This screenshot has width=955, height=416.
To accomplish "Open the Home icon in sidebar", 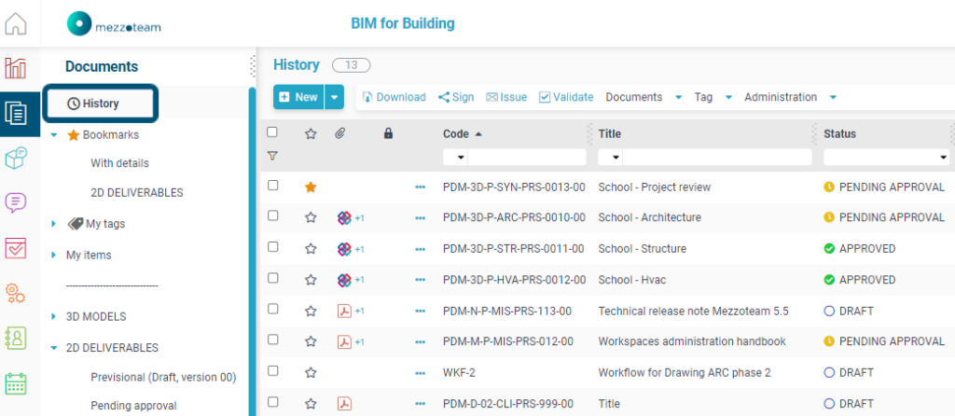I will tap(16, 23).
